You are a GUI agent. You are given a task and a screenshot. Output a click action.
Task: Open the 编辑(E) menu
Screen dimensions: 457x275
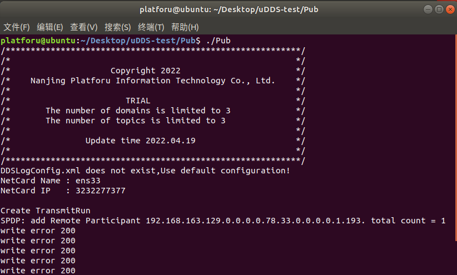tap(50, 27)
